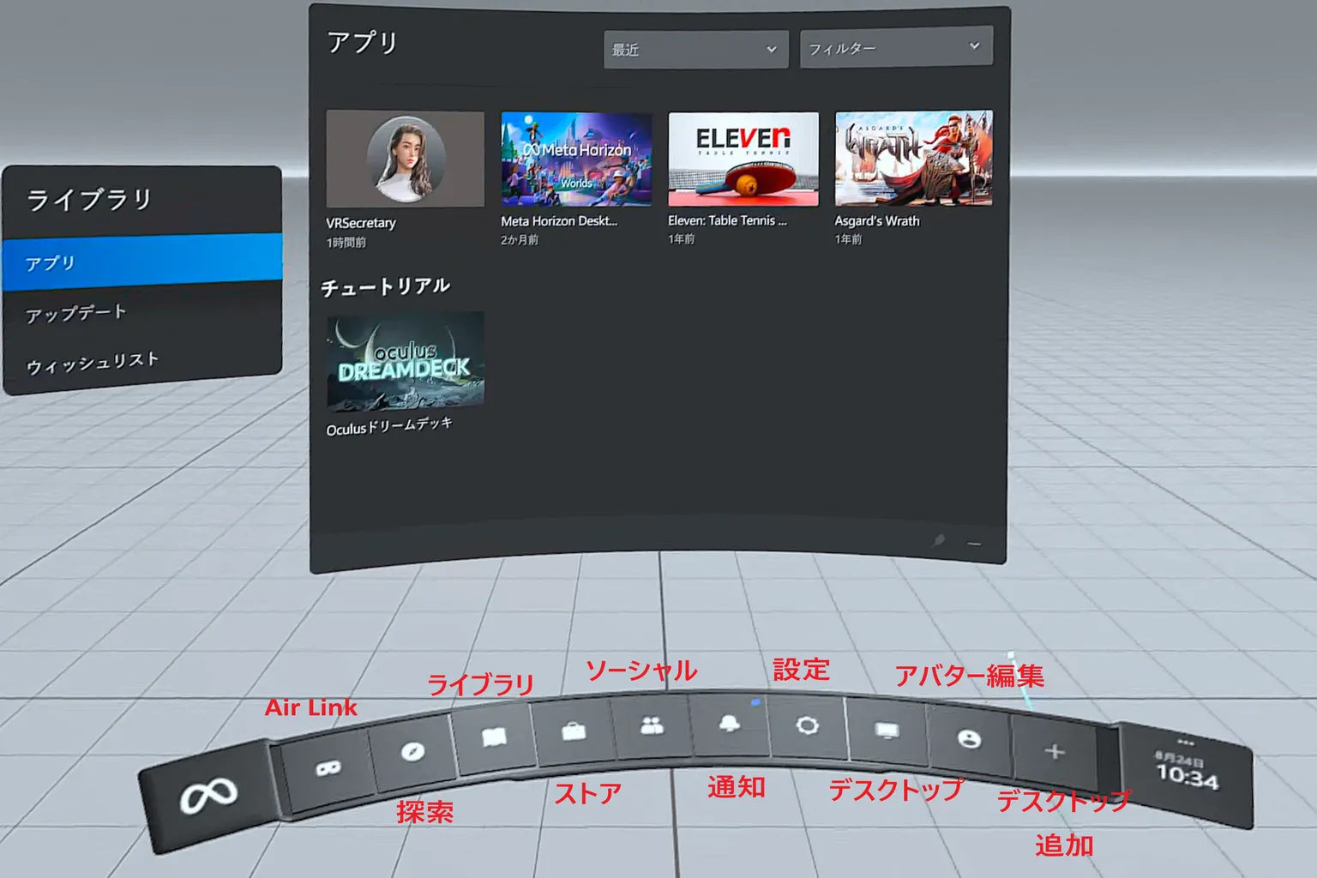This screenshot has height=878, width=1317.
Task: Select アプリ in the Library sidebar
Action: [141, 262]
